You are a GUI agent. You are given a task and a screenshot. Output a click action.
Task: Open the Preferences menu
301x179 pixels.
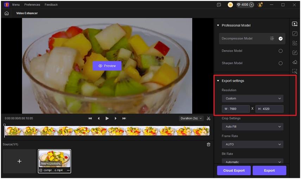click(x=32, y=5)
